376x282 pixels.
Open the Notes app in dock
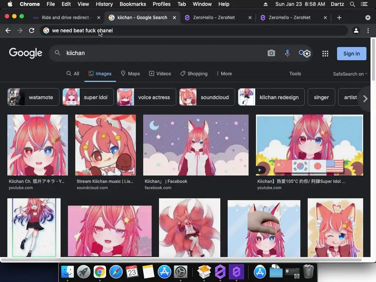(148, 272)
